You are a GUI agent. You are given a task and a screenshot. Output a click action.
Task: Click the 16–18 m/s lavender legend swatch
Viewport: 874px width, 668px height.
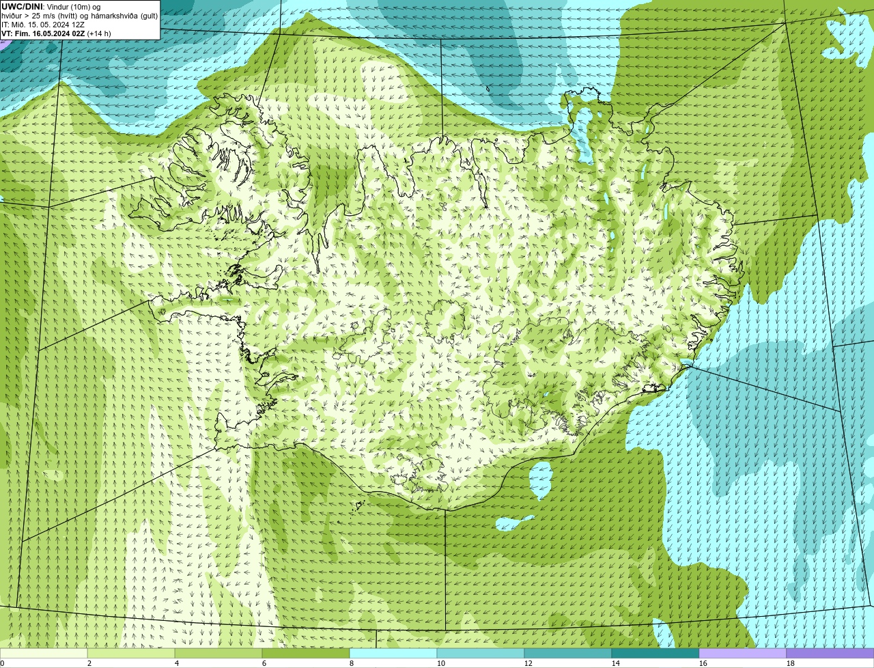[743, 654]
